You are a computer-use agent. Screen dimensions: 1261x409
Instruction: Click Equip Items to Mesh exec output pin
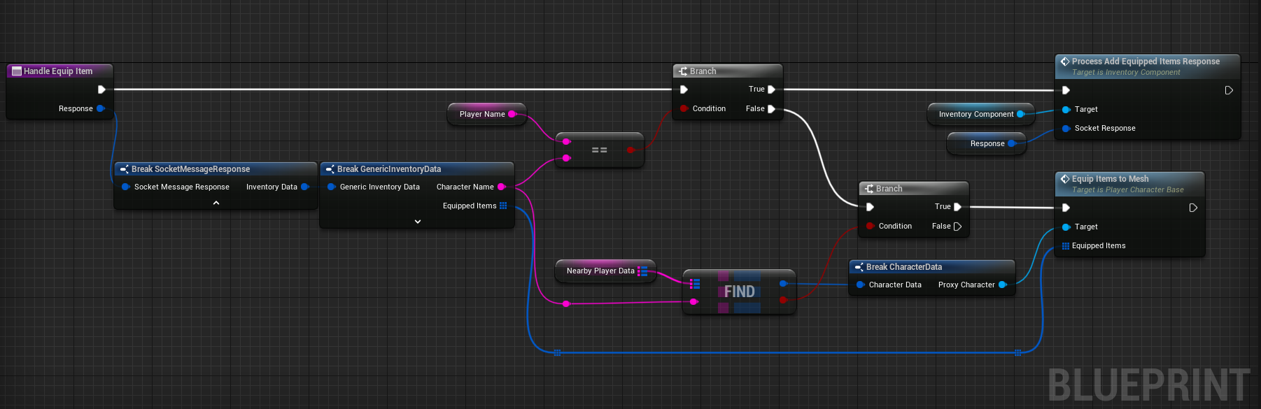[1193, 208]
